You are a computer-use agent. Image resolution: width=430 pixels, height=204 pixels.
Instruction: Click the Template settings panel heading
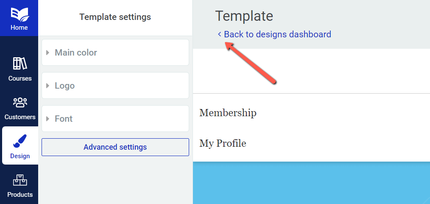pos(115,17)
